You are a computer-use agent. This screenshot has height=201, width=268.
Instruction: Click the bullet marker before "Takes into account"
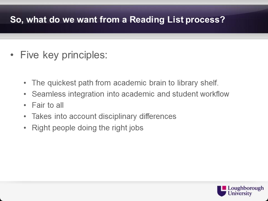(x=25, y=116)
